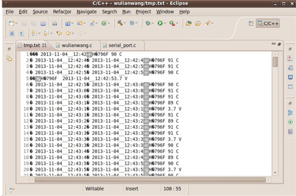296x196 pixels.
Task: Place cursor on line 5 with 12:42:53.7 V
Action: [79, 78]
